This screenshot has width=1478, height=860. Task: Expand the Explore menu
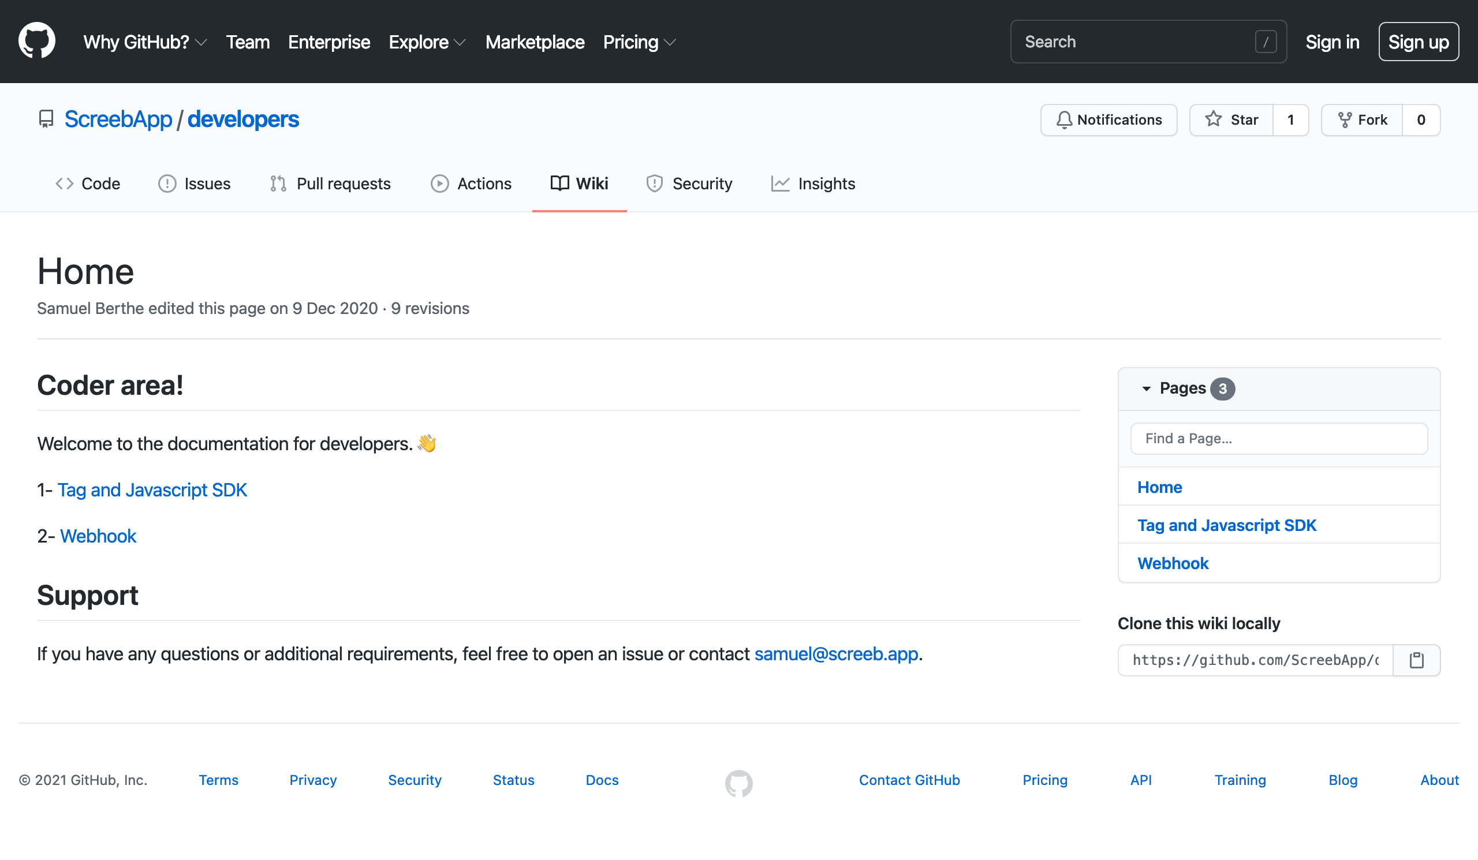(x=427, y=42)
